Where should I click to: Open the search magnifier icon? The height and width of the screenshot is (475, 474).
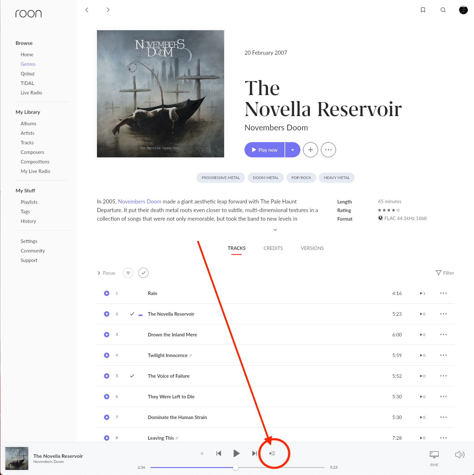coord(443,10)
